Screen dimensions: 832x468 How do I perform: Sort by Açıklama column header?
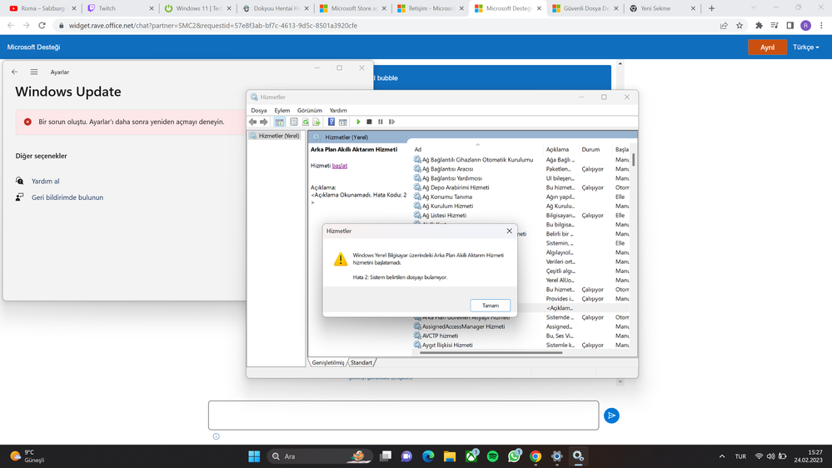click(557, 150)
